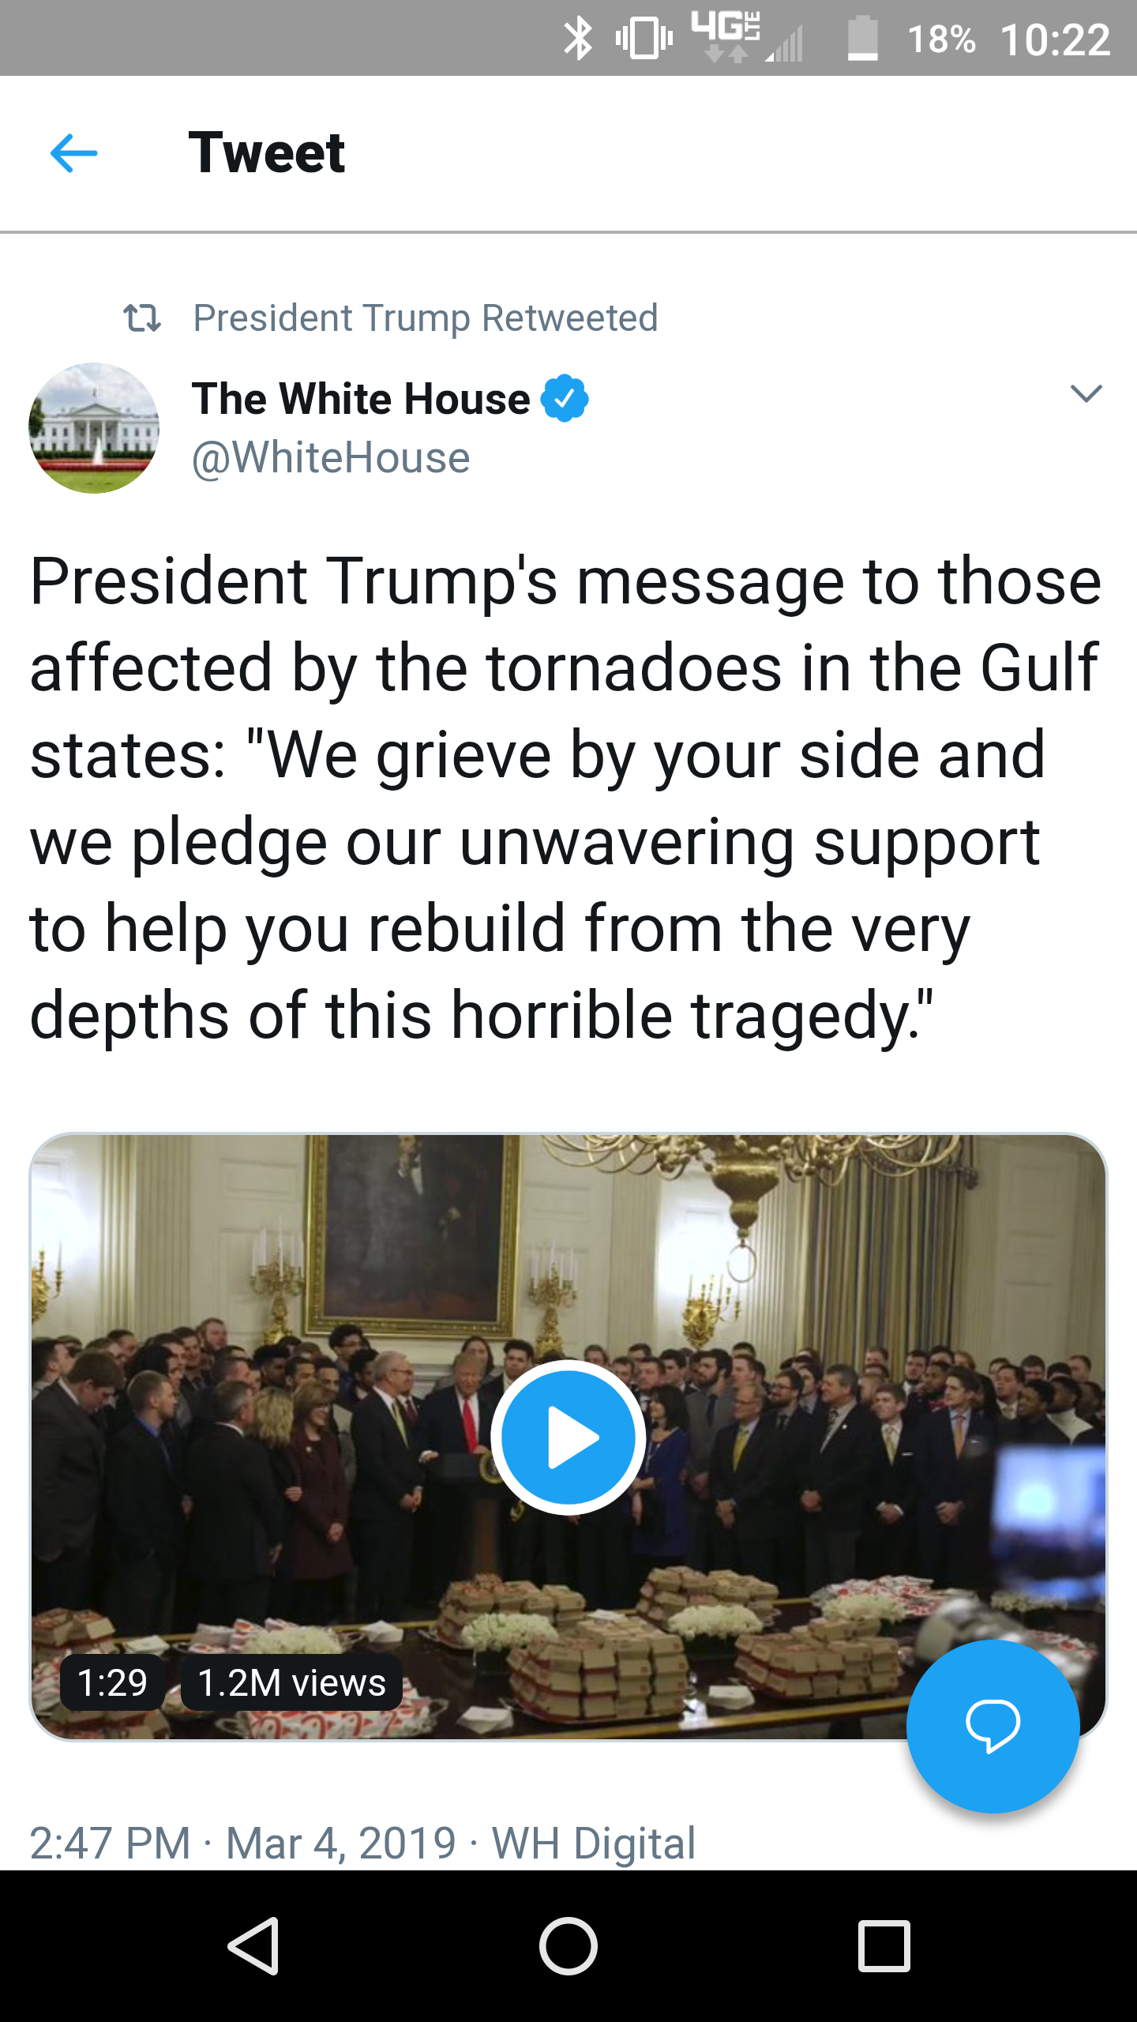Tap the @WhiteHouse handle

pos(331,458)
